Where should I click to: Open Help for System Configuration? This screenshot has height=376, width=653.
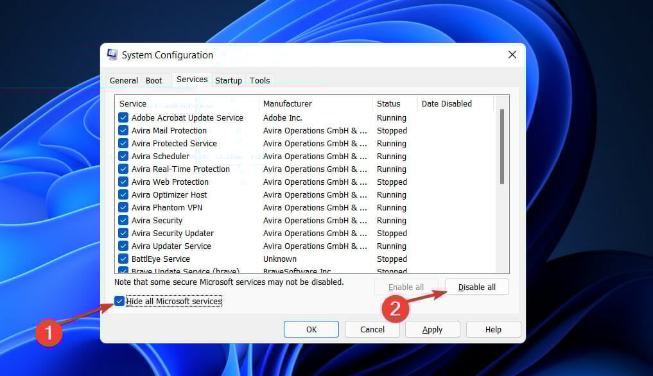pyautogui.click(x=493, y=329)
